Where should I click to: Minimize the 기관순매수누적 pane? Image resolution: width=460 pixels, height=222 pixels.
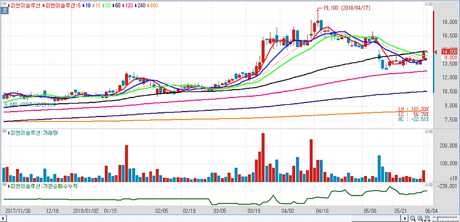(427, 185)
